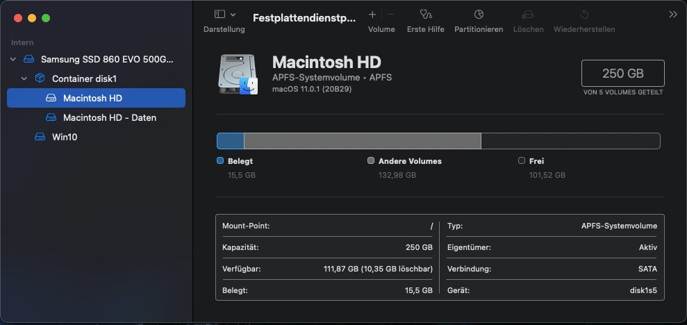Click the 250 GB capacity box
687x325 pixels.
tap(622, 73)
